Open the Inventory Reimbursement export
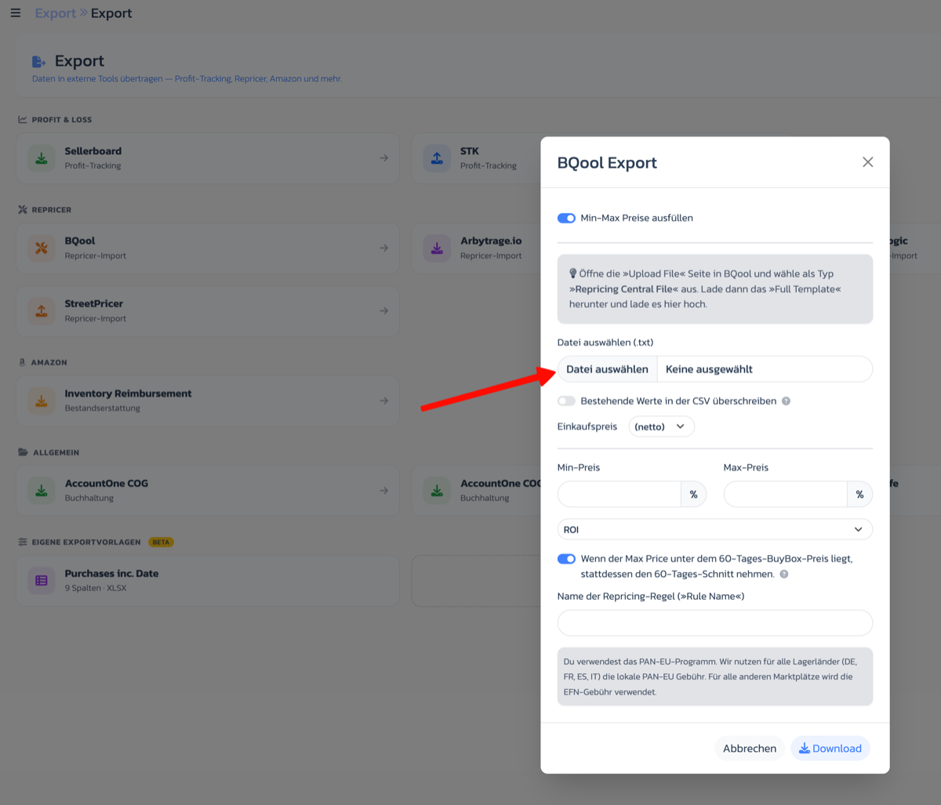This screenshot has height=805, width=941. click(208, 401)
